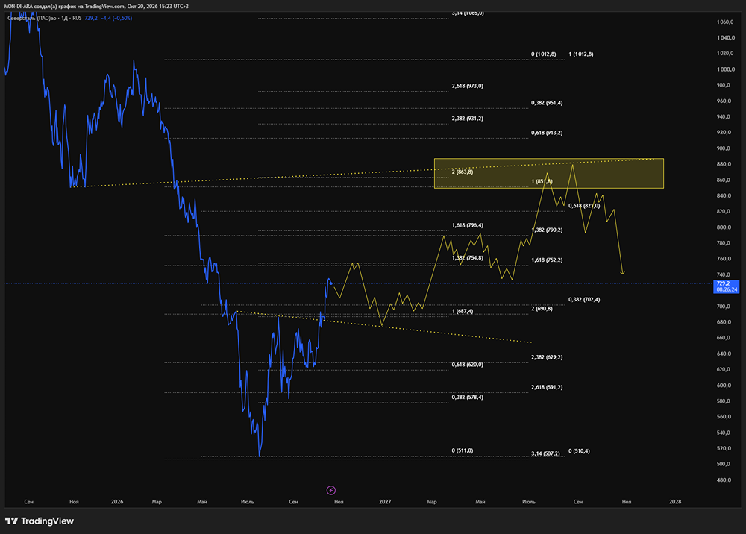The width and height of the screenshot is (746, 534).
Task: Click the blue current price label 729,2
Action: [x=726, y=286]
